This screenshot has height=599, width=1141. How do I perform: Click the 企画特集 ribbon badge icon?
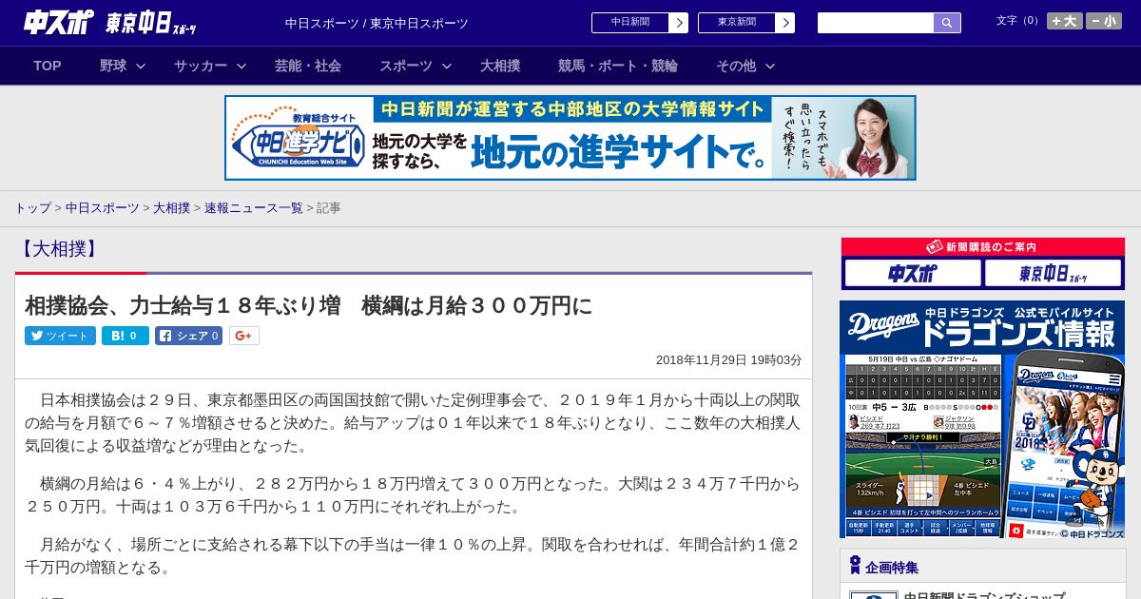(x=855, y=566)
